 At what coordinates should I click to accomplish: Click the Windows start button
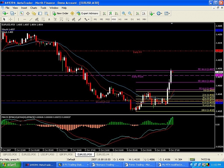pyautogui.click(x=10, y=165)
